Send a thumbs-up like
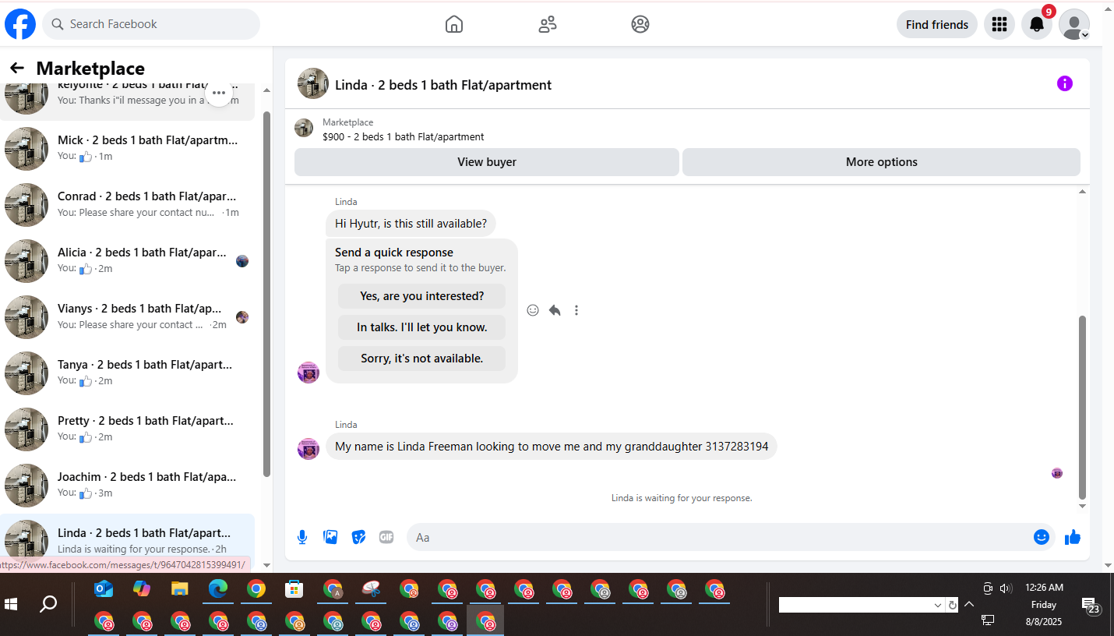Viewport: 1114px width, 636px height. pyautogui.click(x=1073, y=537)
